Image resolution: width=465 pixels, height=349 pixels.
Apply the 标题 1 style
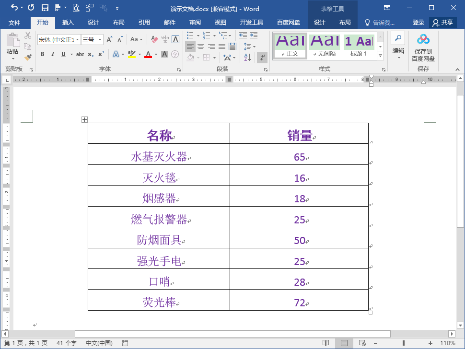[x=359, y=46]
